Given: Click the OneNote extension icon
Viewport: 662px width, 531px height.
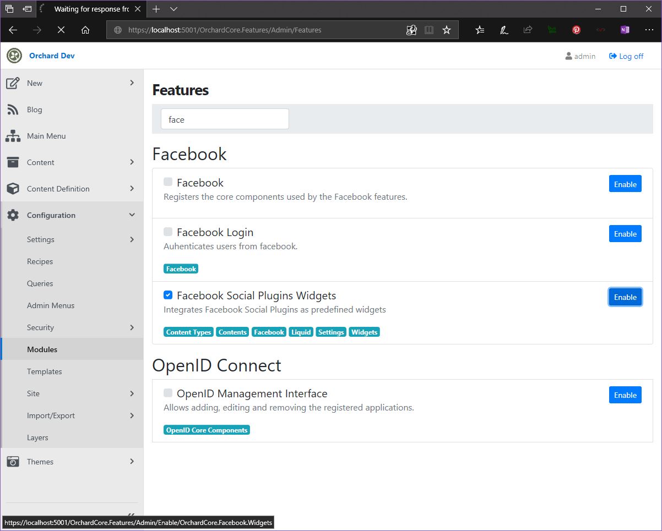Looking at the screenshot, I should [x=625, y=30].
